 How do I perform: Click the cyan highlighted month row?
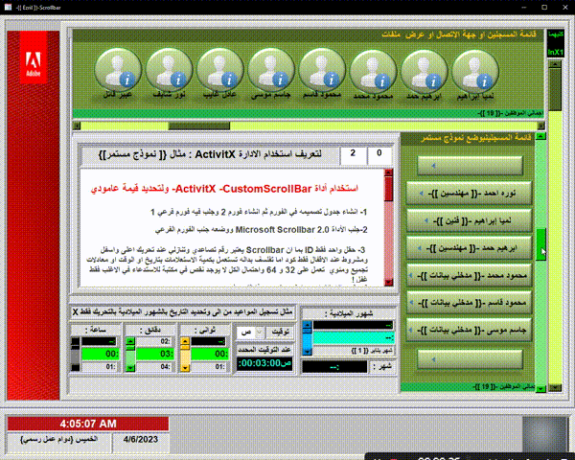[x=353, y=338]
